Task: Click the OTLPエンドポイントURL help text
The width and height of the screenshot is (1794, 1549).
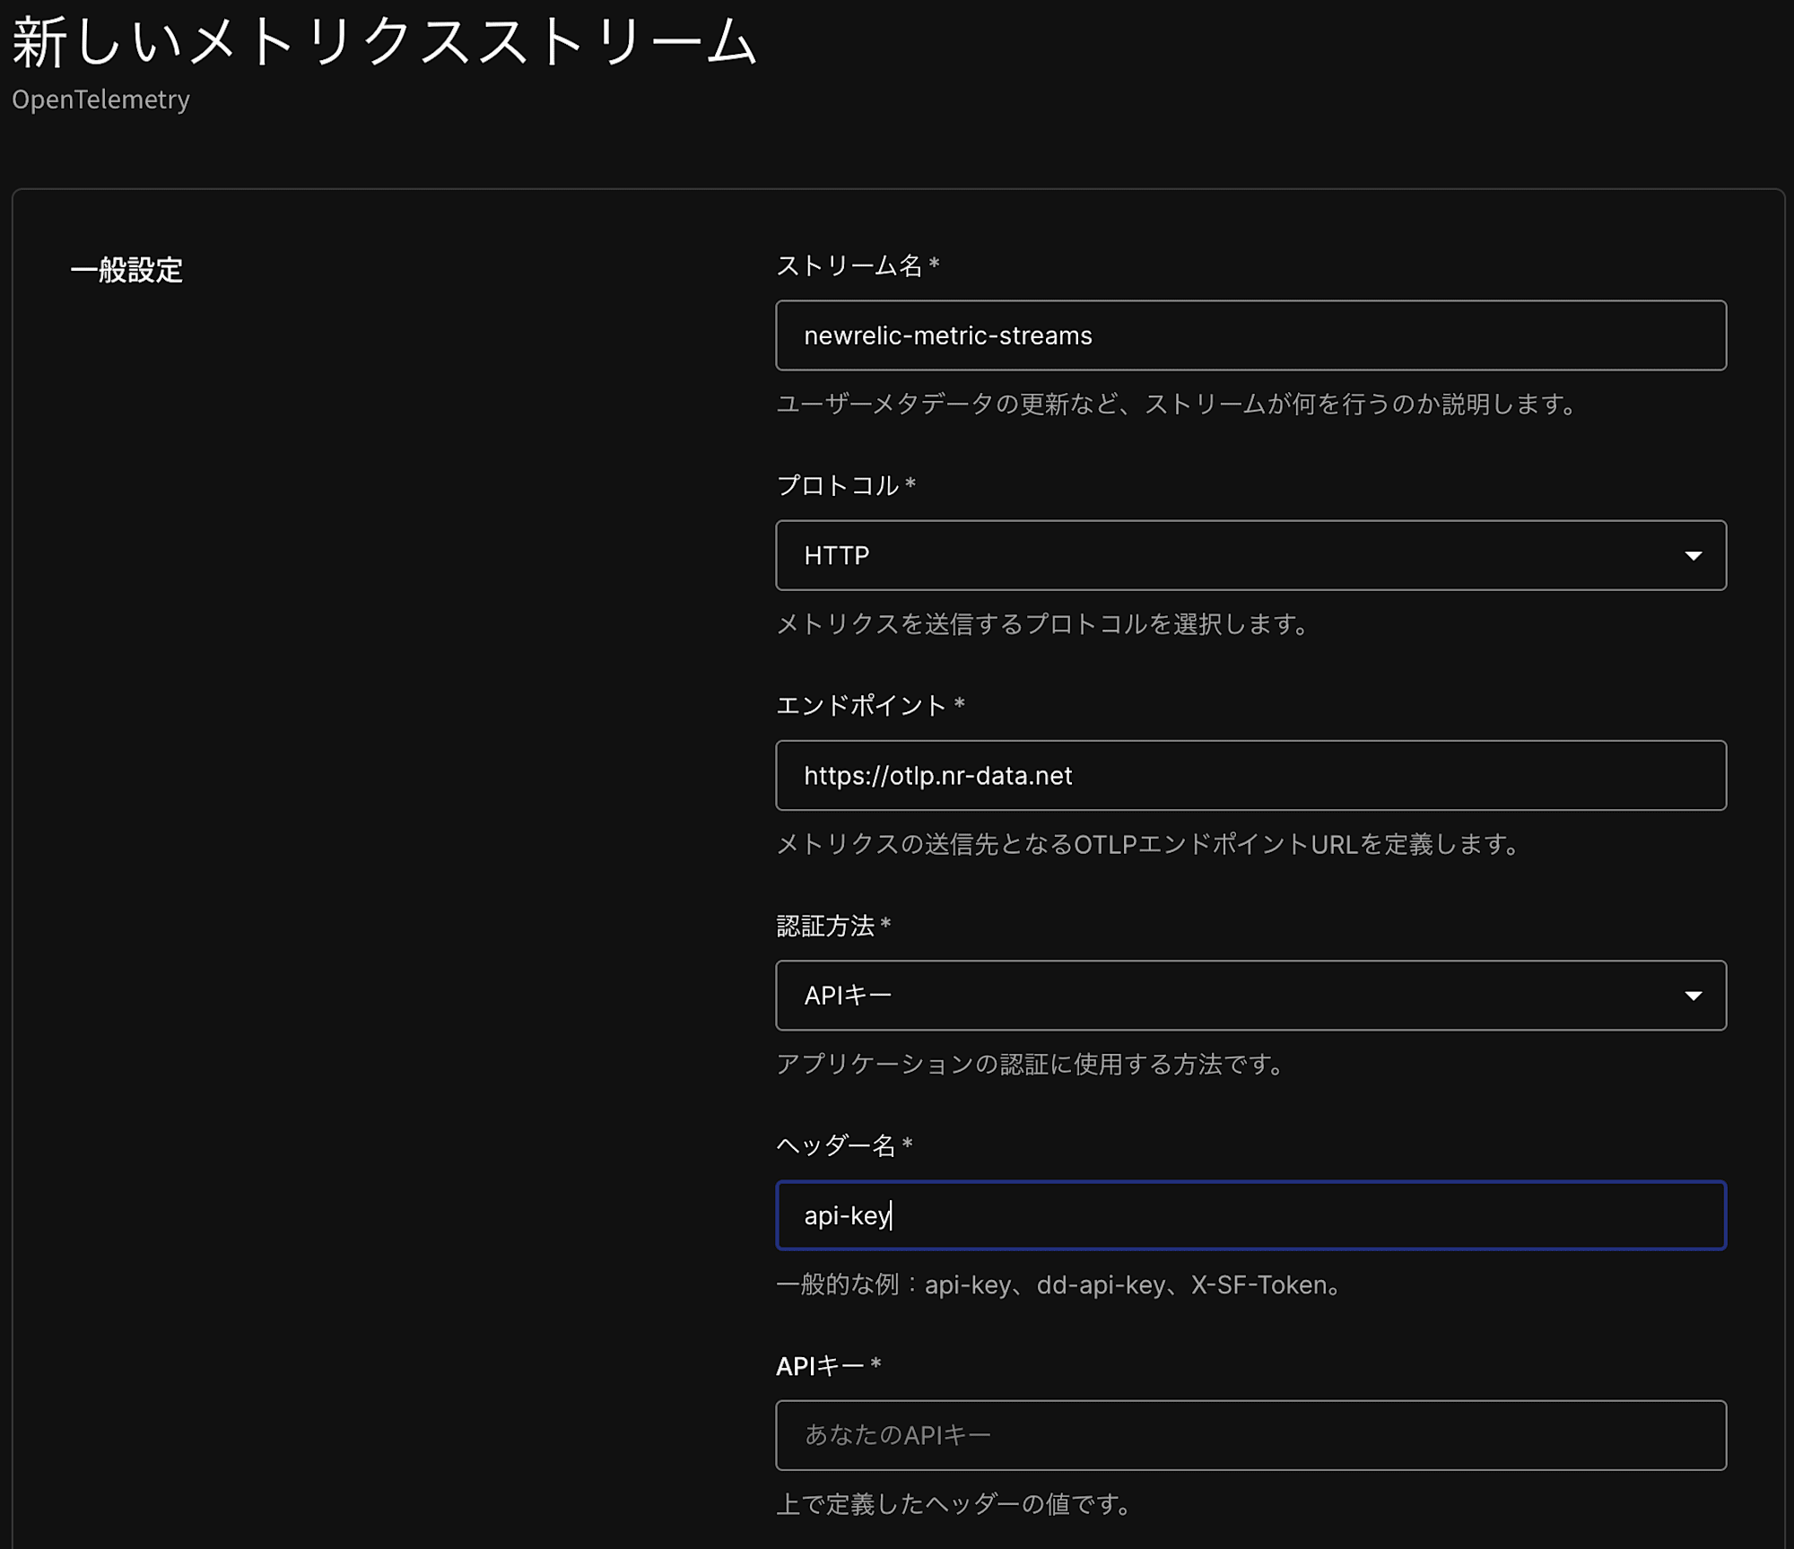Action: click(1148, 844)
